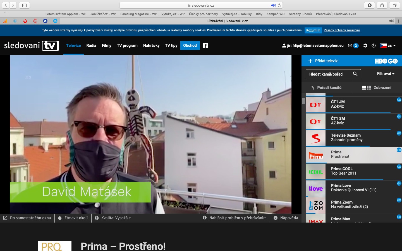The image size is (402, 251).
Task: Select the Televize navigation tab
Action: [x=73, y=45]
